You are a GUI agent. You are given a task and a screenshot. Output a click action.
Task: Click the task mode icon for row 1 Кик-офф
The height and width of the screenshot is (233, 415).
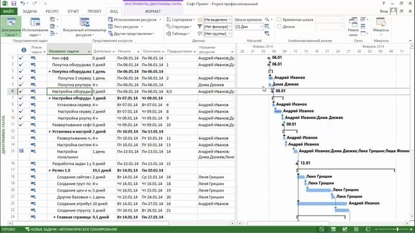pos(33,58)
